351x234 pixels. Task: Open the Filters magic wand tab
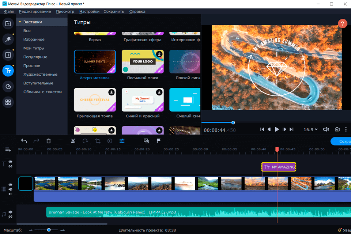coord(8,39)
